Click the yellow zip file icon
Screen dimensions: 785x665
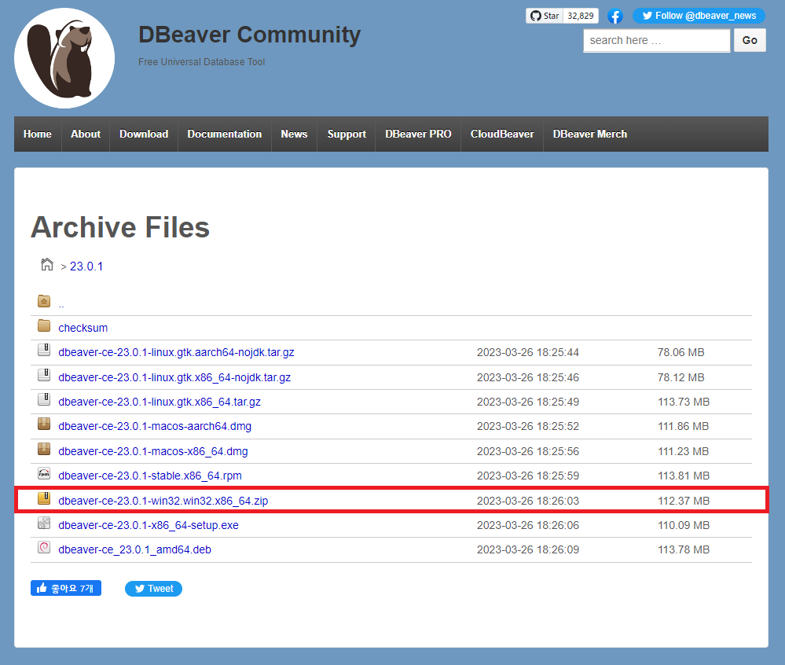[x=44, y=498]
